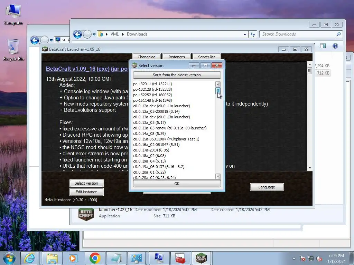Screen dimensions: 354x265
Task: Toggle preview pane icon in Downloads window
Action: 323,46
